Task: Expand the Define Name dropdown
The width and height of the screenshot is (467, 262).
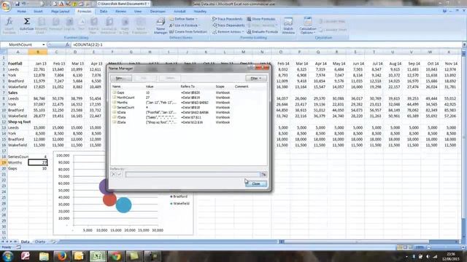Action: pos(184,19)
